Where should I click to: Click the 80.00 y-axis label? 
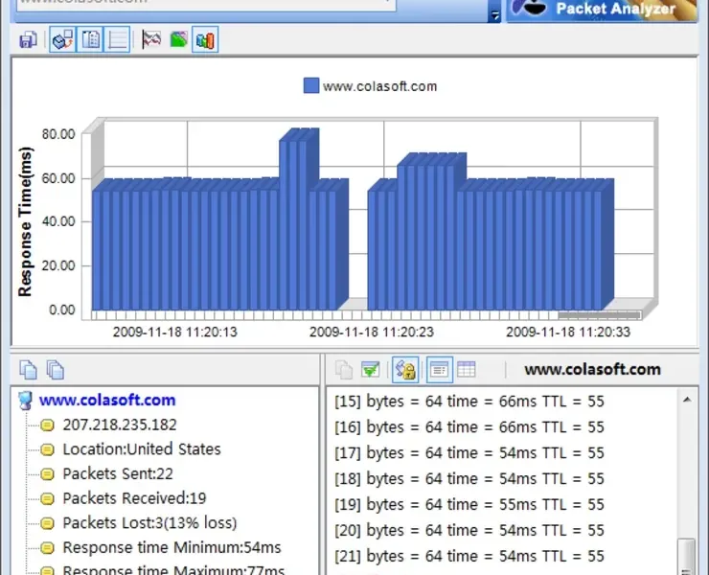[58, 134]
